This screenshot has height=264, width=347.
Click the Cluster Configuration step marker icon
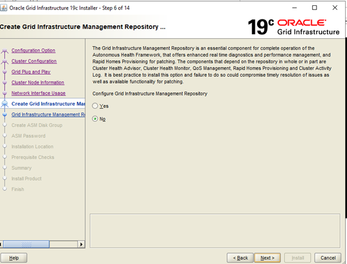click(5, 61)
